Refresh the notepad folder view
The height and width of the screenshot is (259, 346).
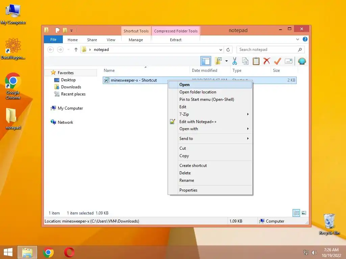[228, 50]
